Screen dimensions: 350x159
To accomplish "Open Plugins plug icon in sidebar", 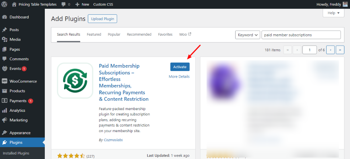I will 5,143.
